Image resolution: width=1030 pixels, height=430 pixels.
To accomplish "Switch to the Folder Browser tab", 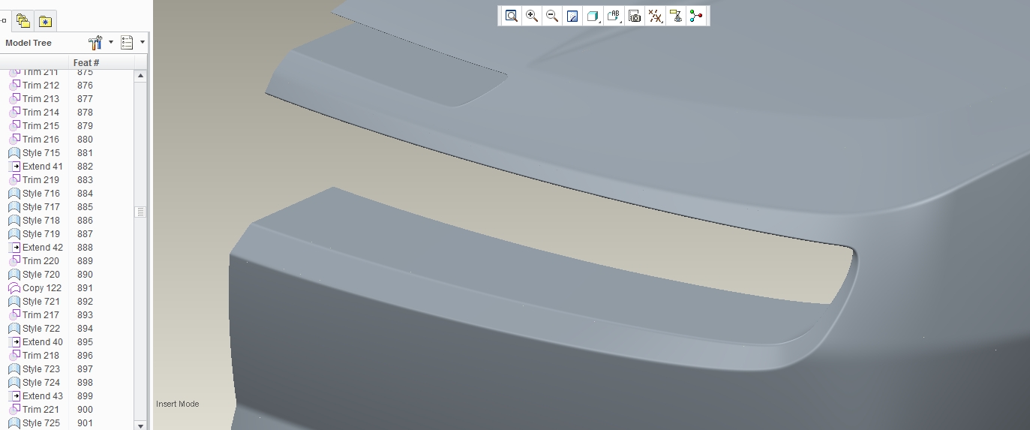I will (23, 21).
